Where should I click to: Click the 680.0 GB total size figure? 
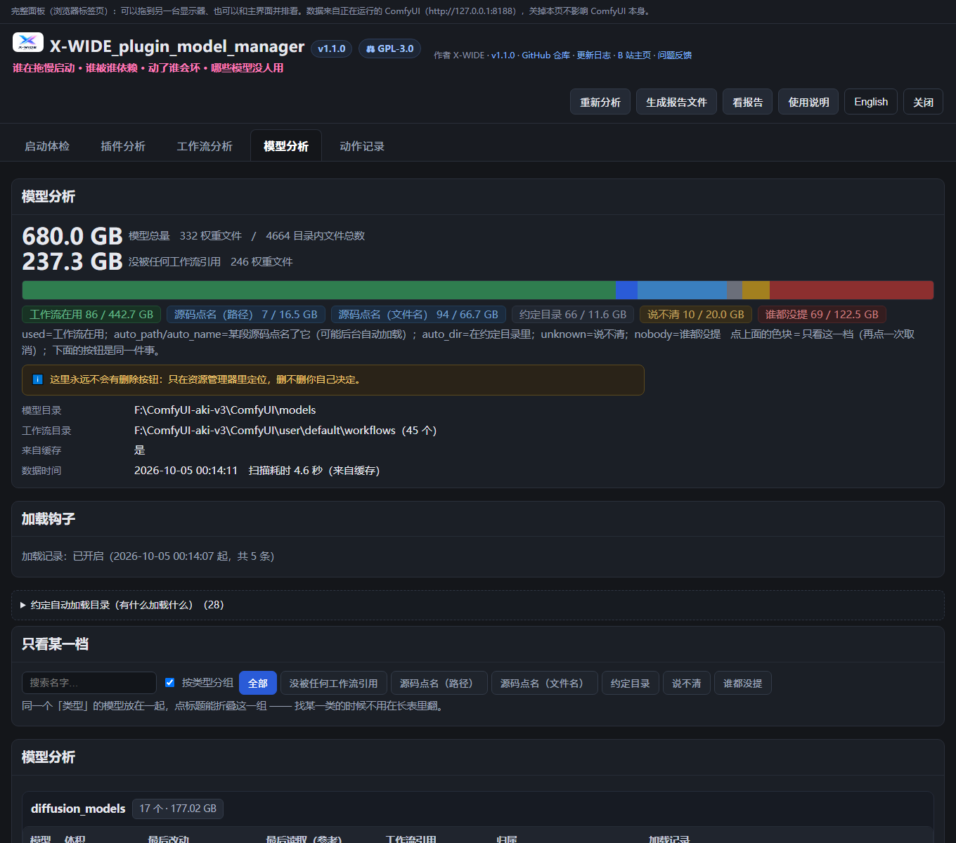coord(72,236)
